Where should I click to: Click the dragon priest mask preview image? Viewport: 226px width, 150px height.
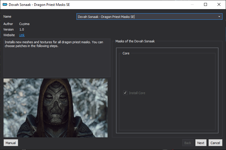point(55,108)
